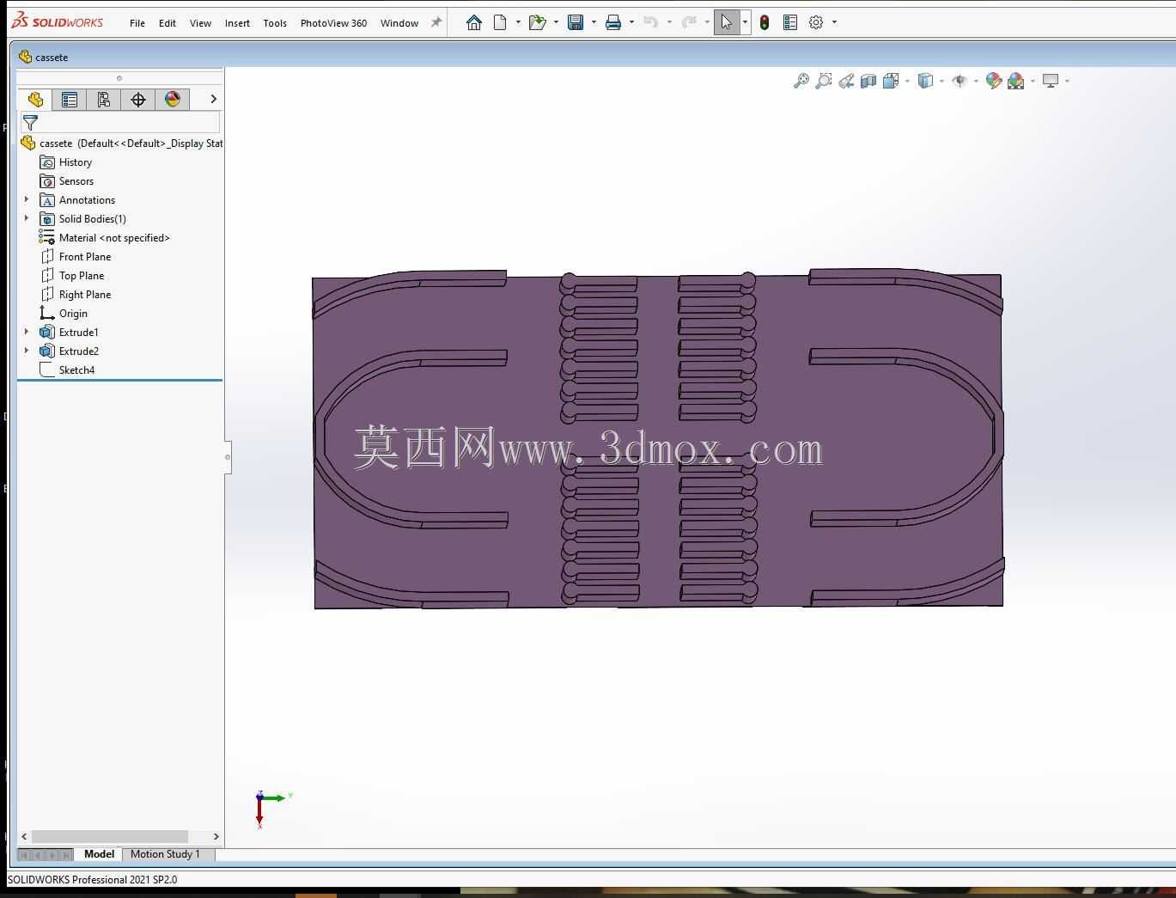Open the Print dropdown arrow
This screenshot has width=1176, height=898.
tap(631, 22)
